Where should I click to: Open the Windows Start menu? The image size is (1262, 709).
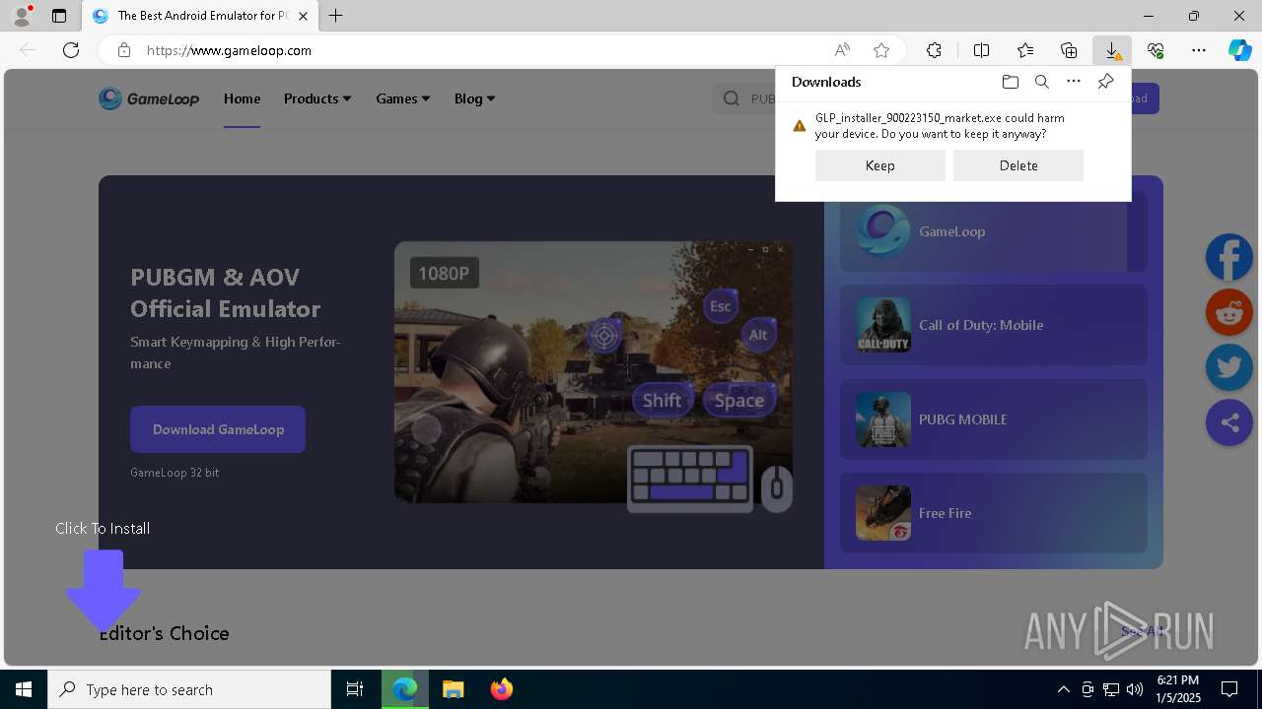point(24,689)
